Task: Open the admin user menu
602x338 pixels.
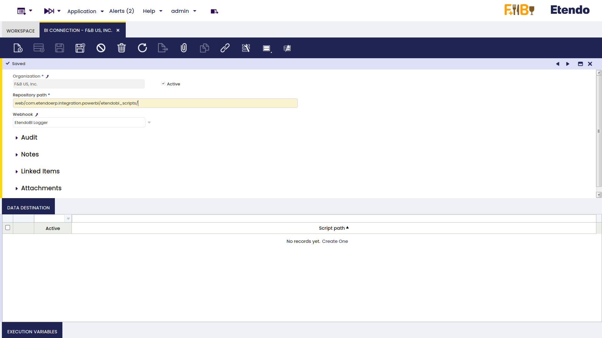Action: (x=184, y=11)
